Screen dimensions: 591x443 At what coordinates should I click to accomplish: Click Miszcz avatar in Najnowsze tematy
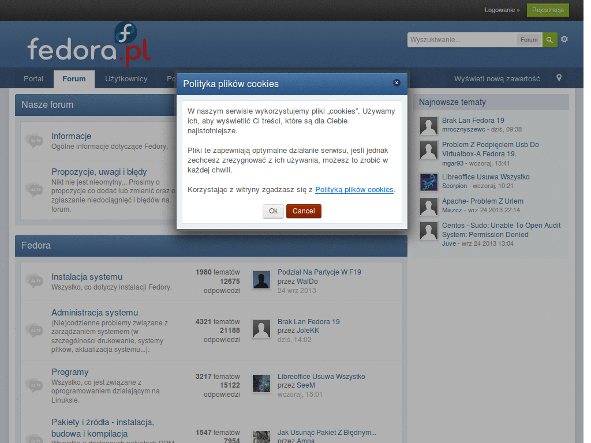pos(429,207)
